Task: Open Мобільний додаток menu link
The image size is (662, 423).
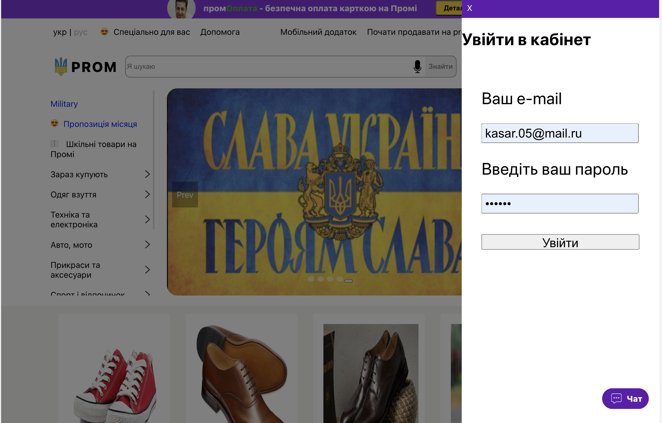Action: (x=318, y=32)
